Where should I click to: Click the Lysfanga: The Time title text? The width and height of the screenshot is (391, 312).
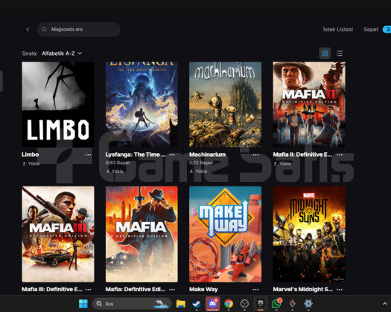136,155
